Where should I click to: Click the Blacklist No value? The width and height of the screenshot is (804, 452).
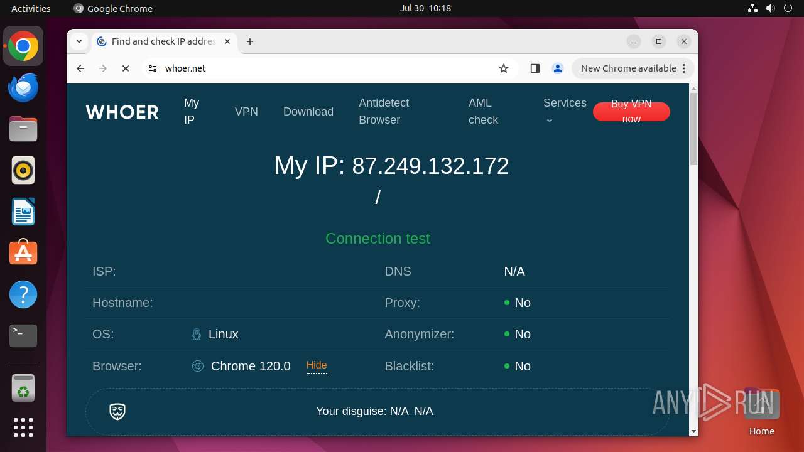point(523,366)
